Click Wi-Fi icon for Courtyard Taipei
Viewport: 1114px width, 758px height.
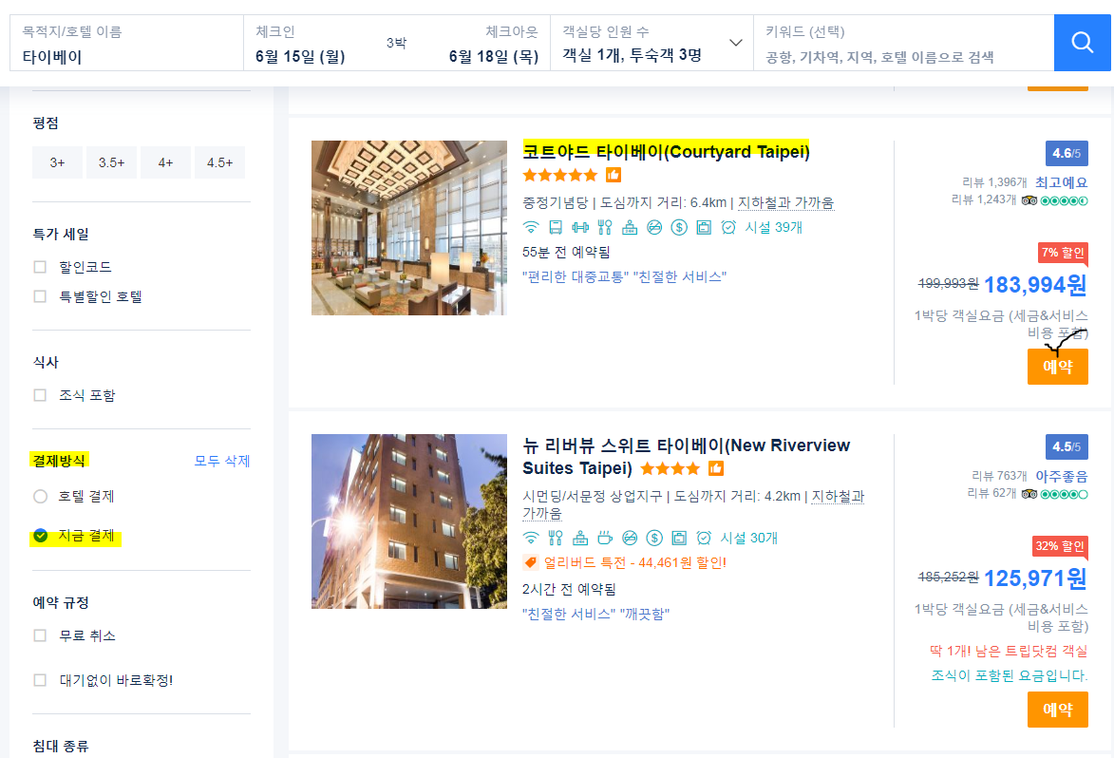(531, 227)
